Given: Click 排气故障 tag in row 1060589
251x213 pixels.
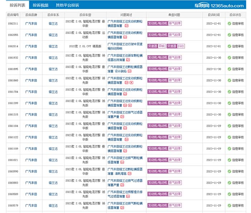Looking at the screenshot, I should 175,194.
